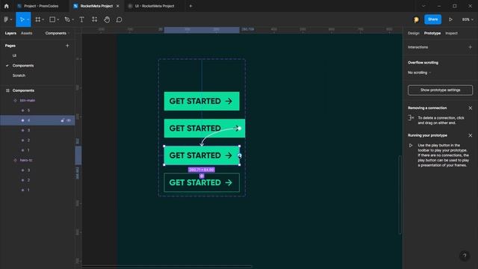This screenshot has width=478, height=269.
Task: Select the Move tool
Action: [x=22, y=19]
